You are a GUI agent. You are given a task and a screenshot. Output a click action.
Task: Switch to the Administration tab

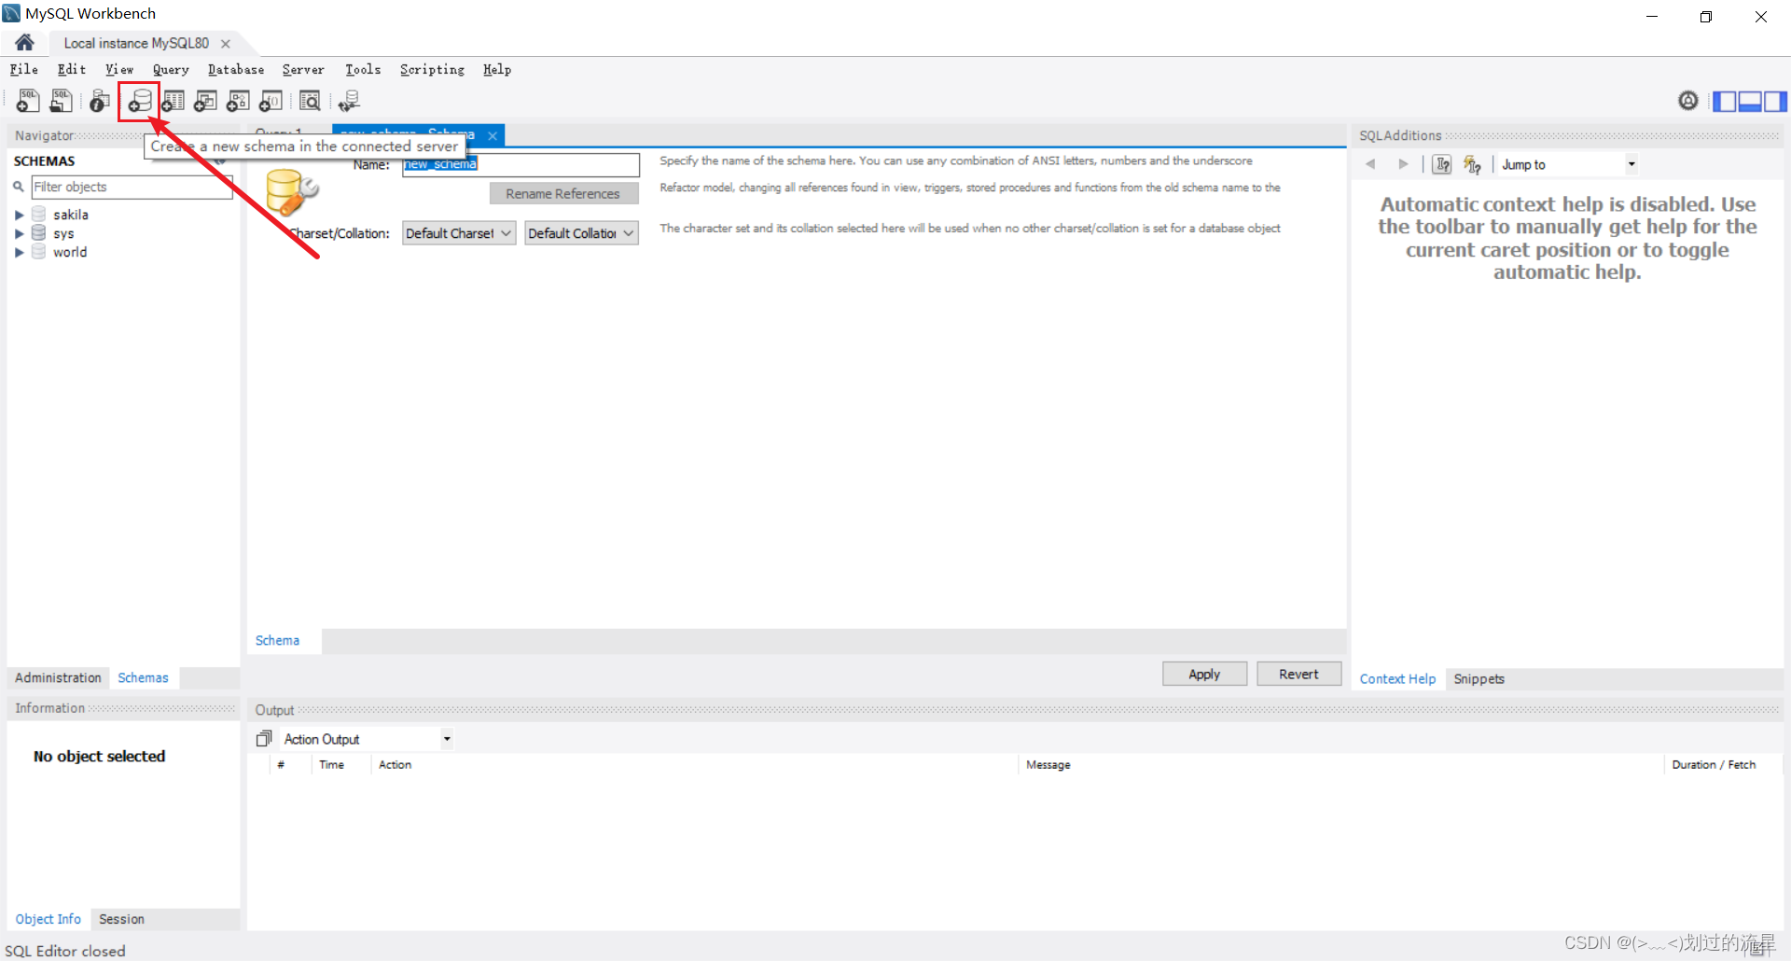(x=58, y=677)
